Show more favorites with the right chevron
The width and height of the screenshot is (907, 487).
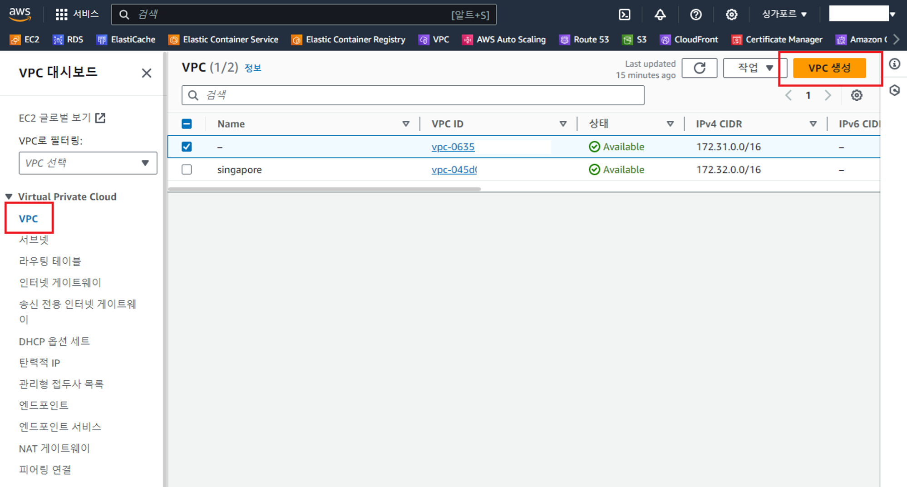(896, 39)
